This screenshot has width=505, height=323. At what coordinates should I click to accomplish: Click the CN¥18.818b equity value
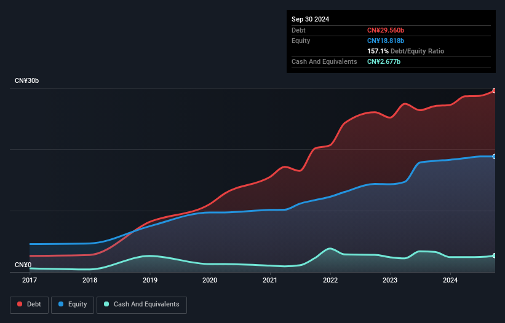point(386,41)
